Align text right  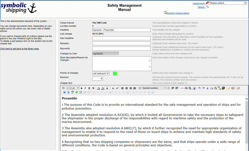click(x=131, y=88)
